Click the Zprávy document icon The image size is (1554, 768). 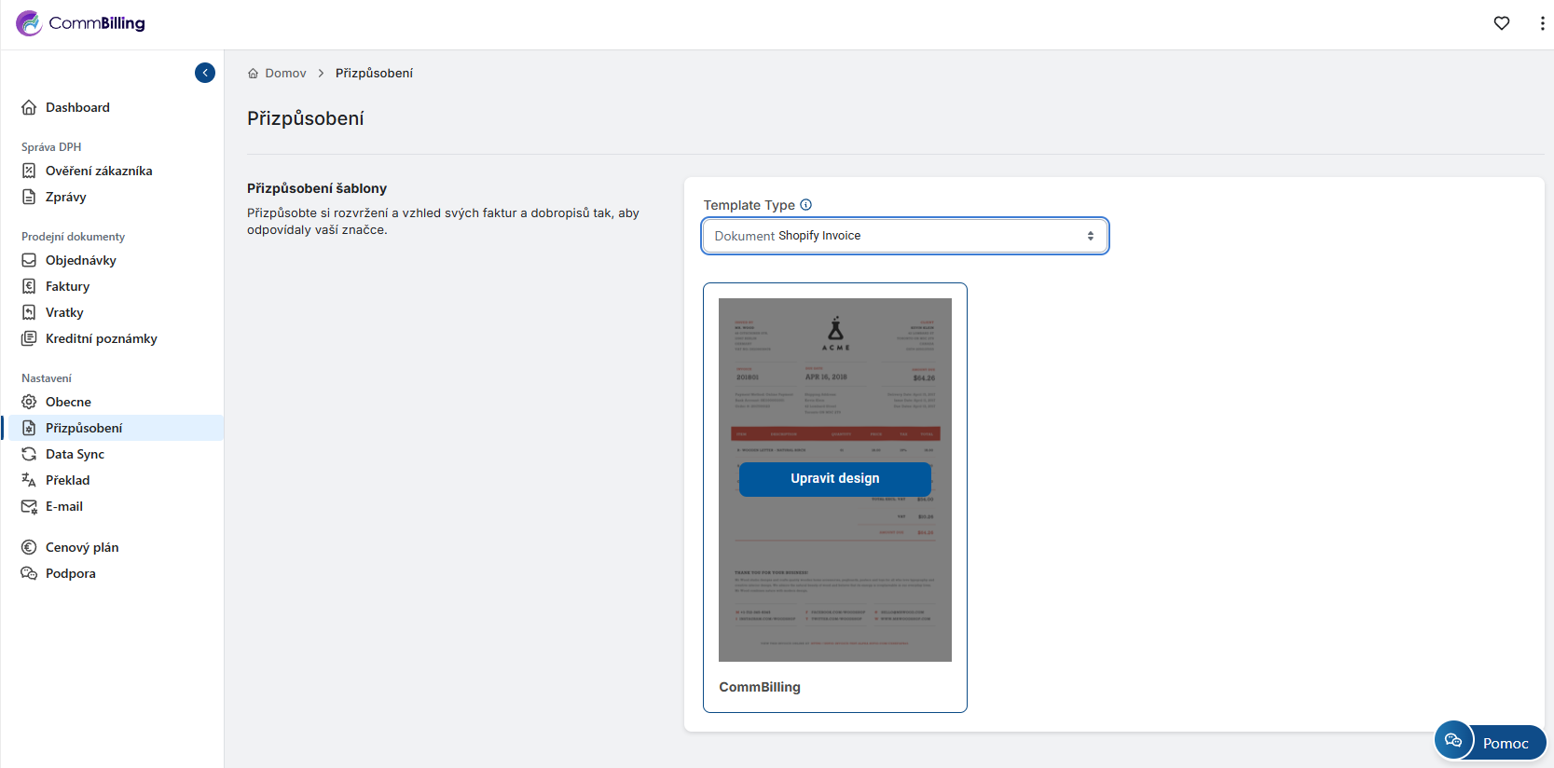29,197
